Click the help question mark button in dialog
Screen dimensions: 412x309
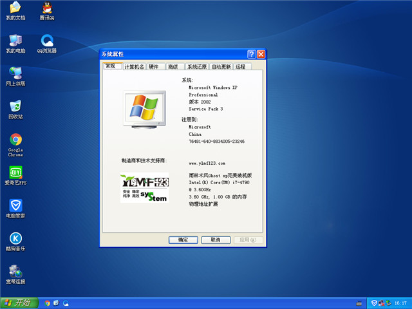pos(252,54)
